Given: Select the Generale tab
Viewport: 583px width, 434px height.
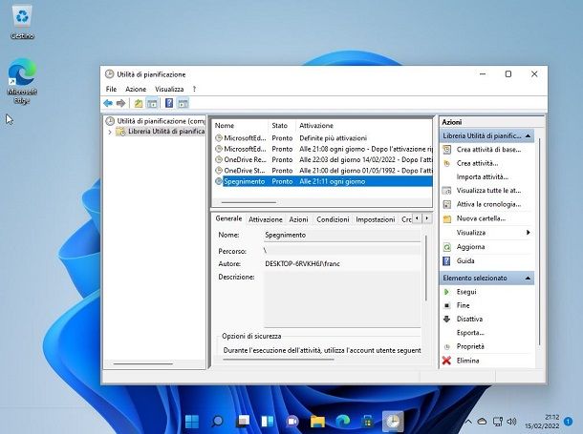Looking at the screenshot, I should [228, 218].
